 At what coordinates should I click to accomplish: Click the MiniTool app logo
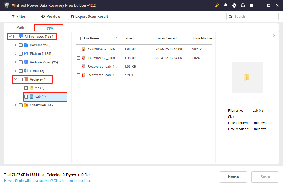[x=6, y=5]
